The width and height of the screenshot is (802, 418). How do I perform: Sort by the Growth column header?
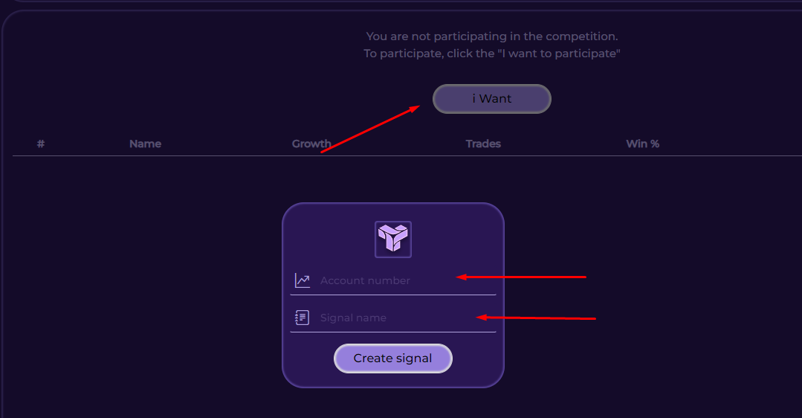(x=311, y=144)
